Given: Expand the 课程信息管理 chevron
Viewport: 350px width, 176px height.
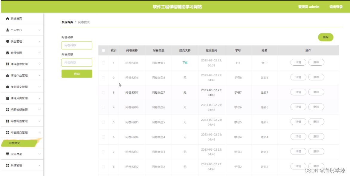Looking at the screenshot, I should click(x=39, y=64).
